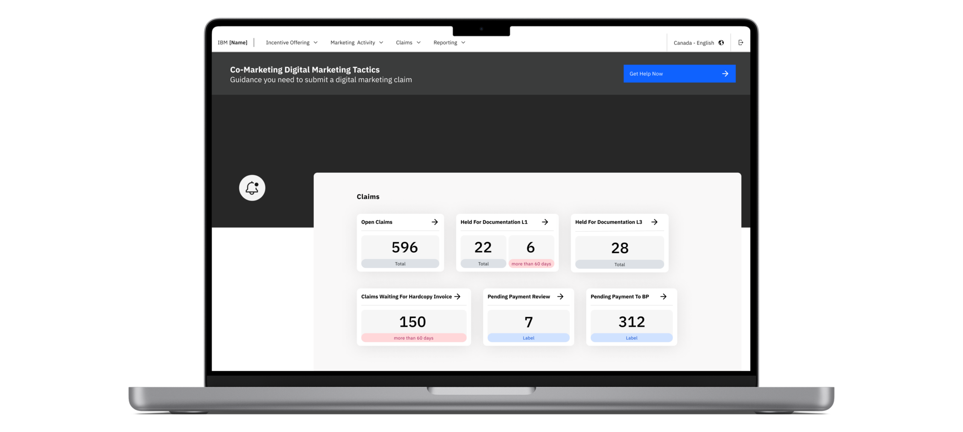Expand the Marketing Activity dropdown chevron
This screenshot has width=963, height=432.
coord(381,42)
